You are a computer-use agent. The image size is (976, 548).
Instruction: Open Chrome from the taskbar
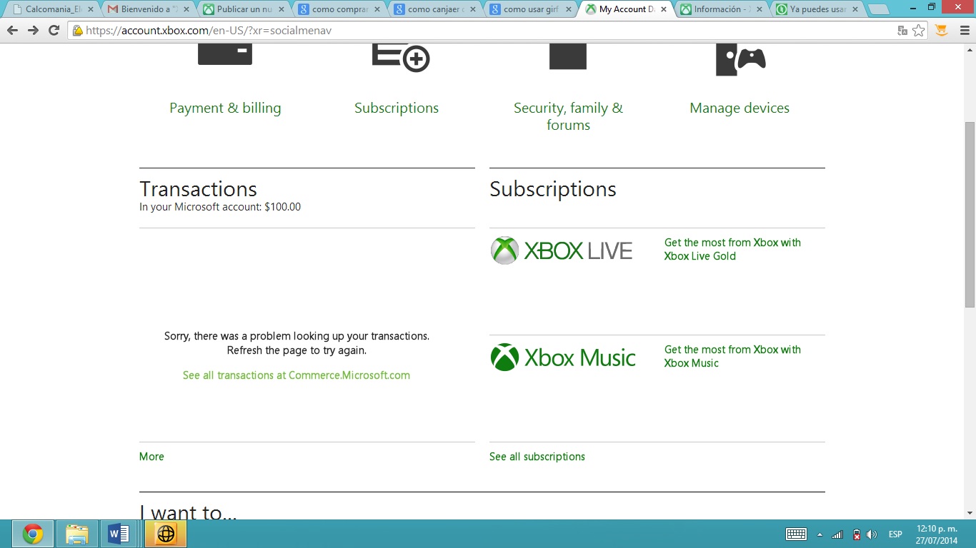33,534
